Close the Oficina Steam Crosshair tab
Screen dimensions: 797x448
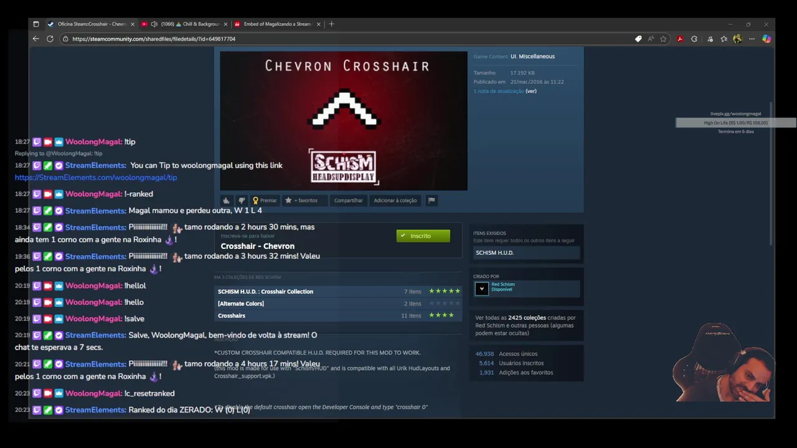click(132, 24)
